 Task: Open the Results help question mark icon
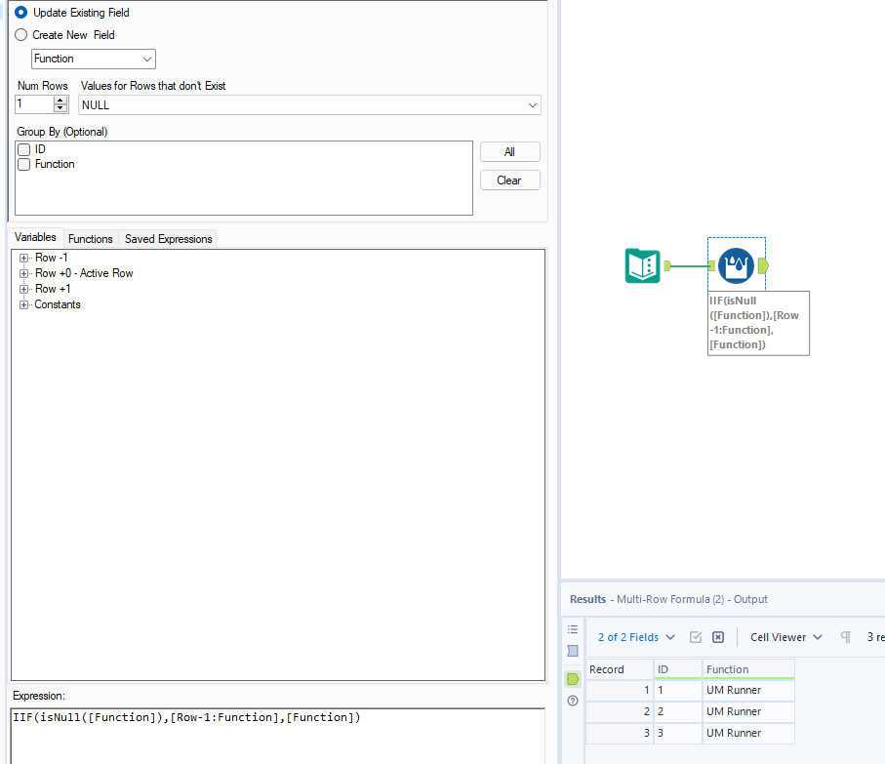point(573,701)
